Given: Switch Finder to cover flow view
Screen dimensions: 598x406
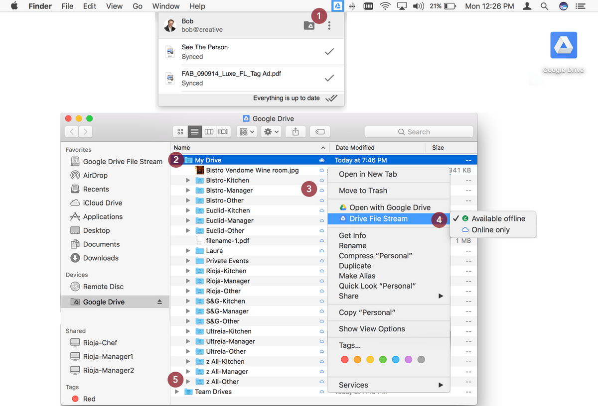Looking at the screenshot, I should coord(223,132).
